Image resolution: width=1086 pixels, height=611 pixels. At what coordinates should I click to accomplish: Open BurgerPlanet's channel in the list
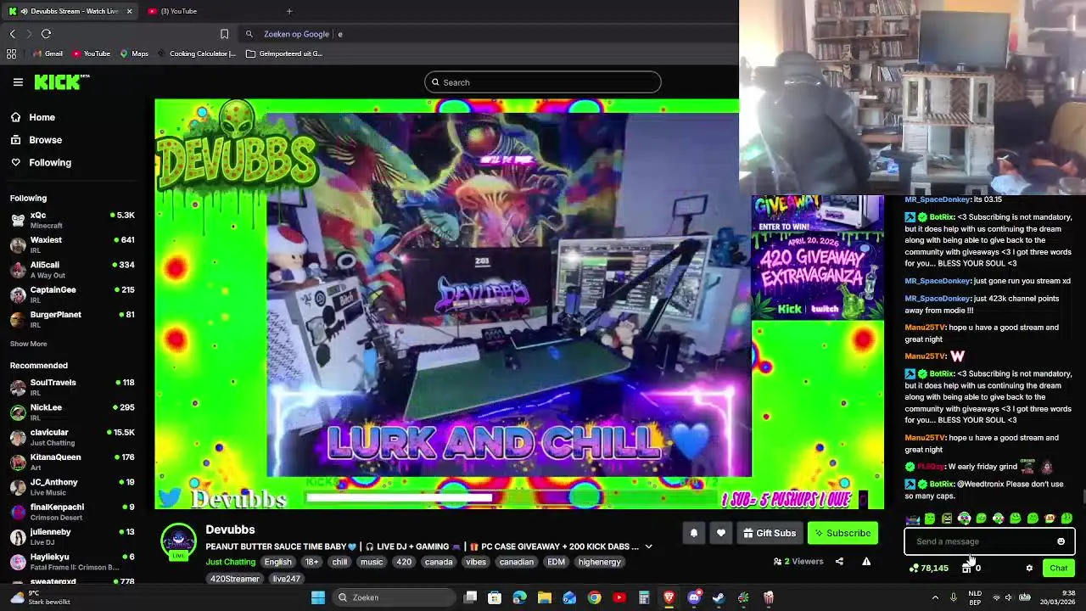point(73,319)
